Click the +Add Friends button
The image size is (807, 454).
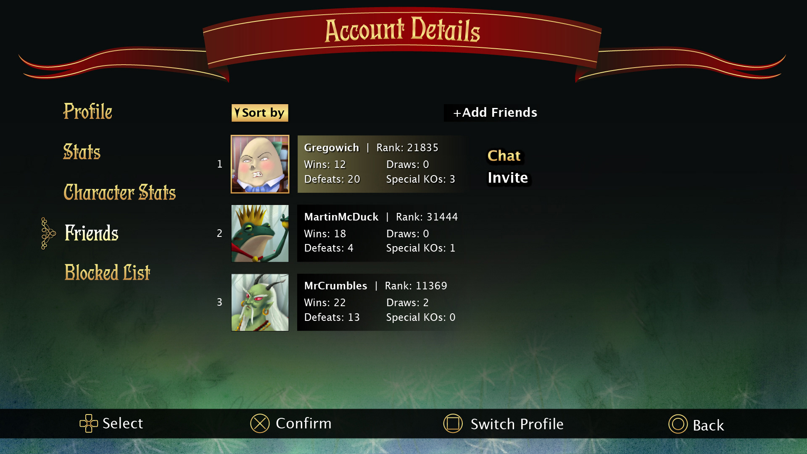point(495,113)
